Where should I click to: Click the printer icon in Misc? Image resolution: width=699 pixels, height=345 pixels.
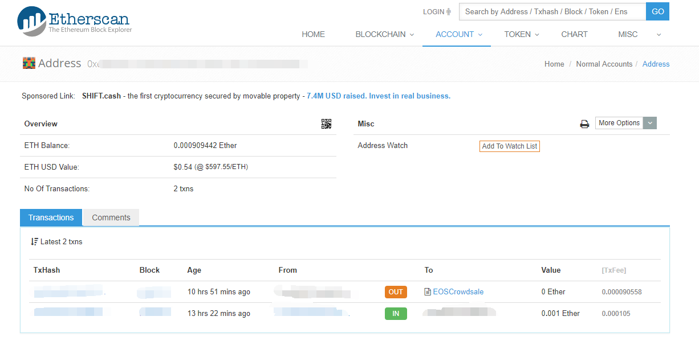click(584, 124)
